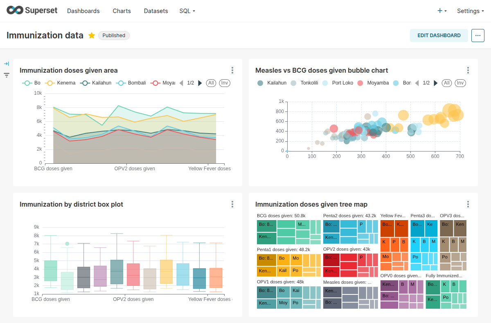Click the Inv button in the area chart legend
The image size is (491, 323).
pyautogui.click(x=224, y=82)
